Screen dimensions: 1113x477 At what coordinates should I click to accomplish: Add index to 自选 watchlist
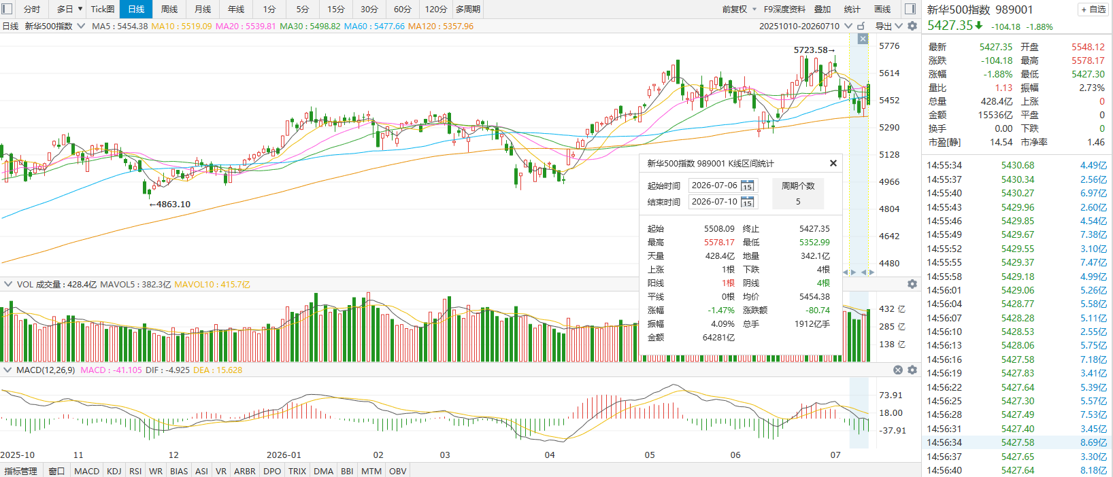1093,10
